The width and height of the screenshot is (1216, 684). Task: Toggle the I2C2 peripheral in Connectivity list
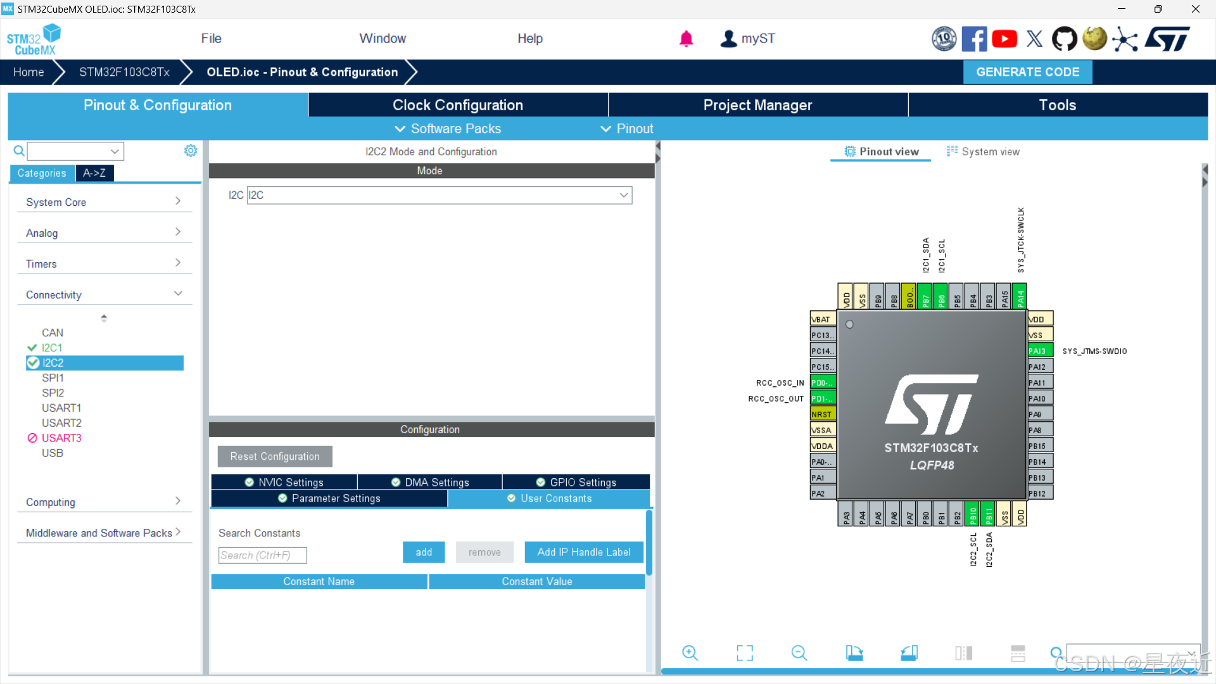click(x=53, y=363)
